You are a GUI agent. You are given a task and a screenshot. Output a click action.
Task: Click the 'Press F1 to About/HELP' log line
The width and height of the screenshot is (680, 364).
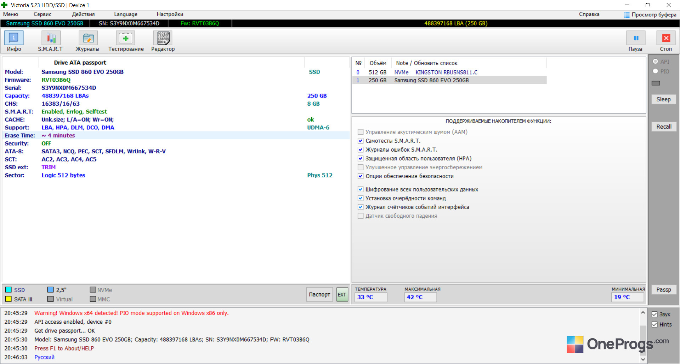tap(64, 348)
